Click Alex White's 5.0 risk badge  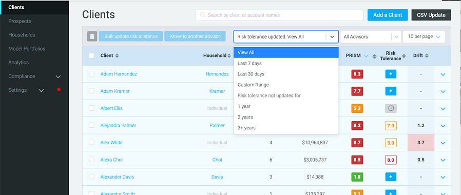coord(391,143)
